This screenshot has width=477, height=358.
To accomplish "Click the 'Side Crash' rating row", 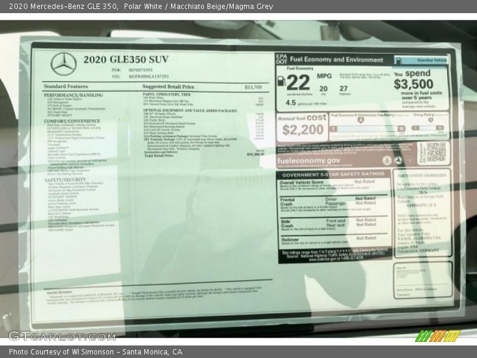I will (333, 225).
